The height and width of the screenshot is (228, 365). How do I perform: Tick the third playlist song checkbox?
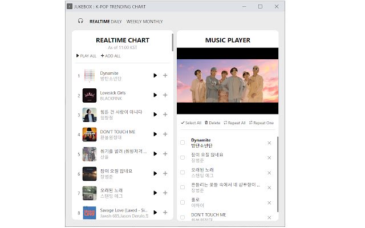pyautogui.click(x=182, y=172)
